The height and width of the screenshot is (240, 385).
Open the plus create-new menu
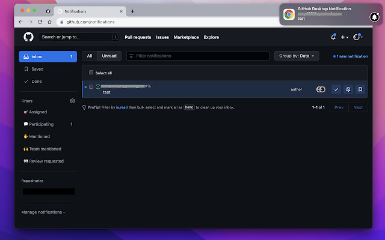point(345,37)
